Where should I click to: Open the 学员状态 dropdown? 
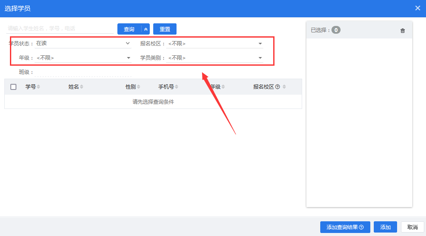click(83, 44)
